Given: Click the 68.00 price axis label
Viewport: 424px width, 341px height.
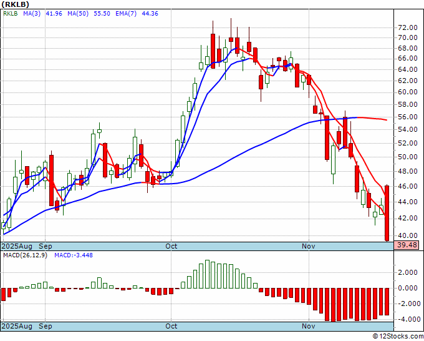Looking at the screenshot, I should pyautogui.click(x=408, y=48).
